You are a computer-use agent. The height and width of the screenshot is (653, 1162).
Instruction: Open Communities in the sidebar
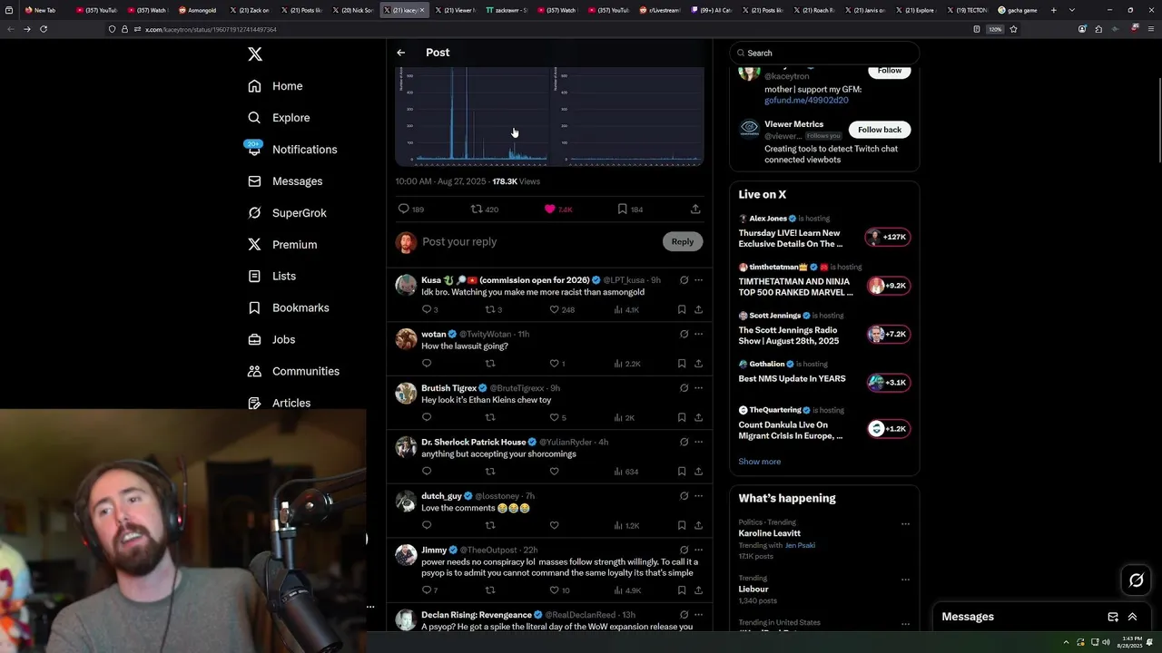[x=294, y=372]
